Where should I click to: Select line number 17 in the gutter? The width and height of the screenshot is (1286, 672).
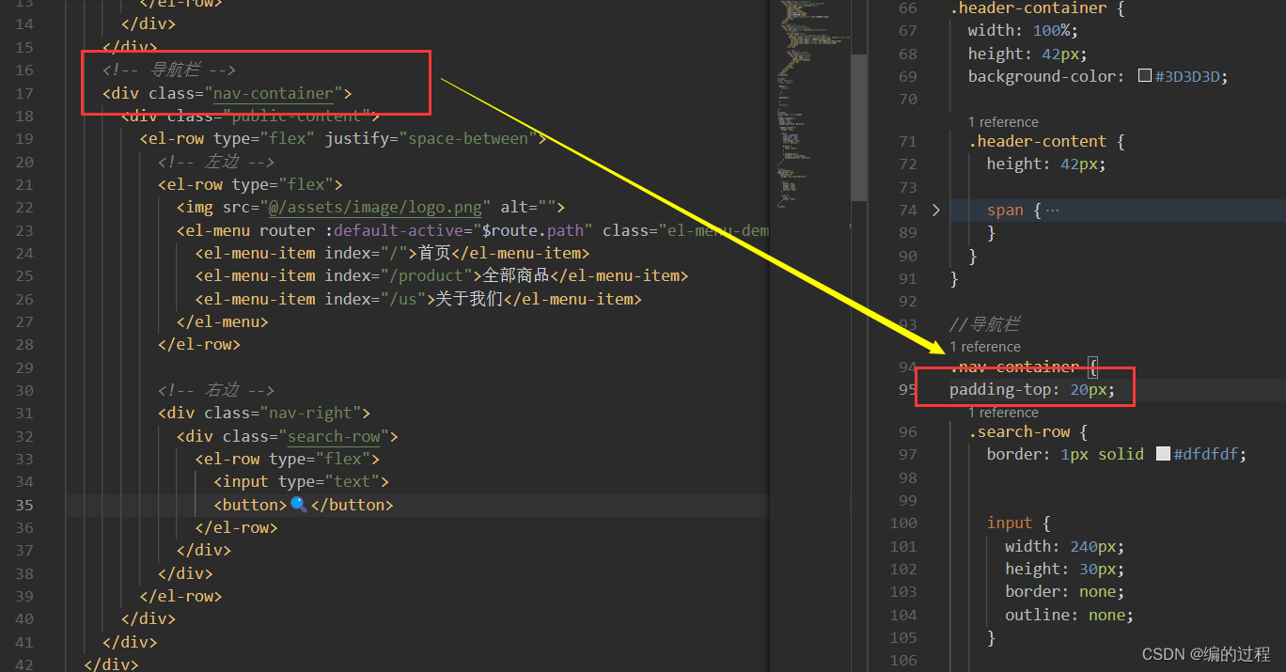(x=24, y=93)
